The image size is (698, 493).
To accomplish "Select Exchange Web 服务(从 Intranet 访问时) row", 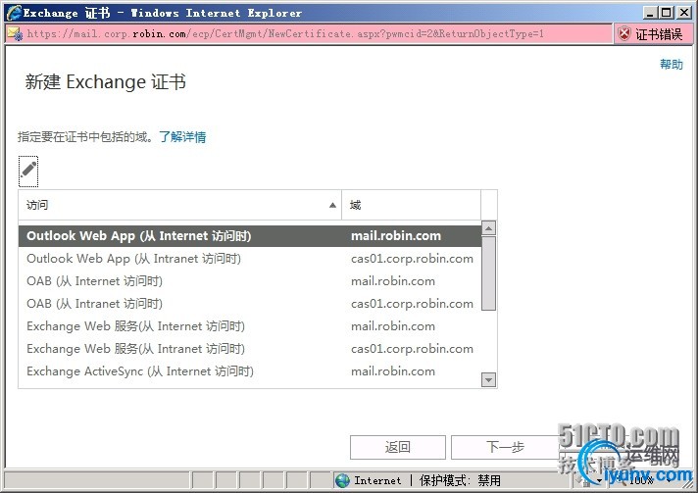I will tap(250, 349).
